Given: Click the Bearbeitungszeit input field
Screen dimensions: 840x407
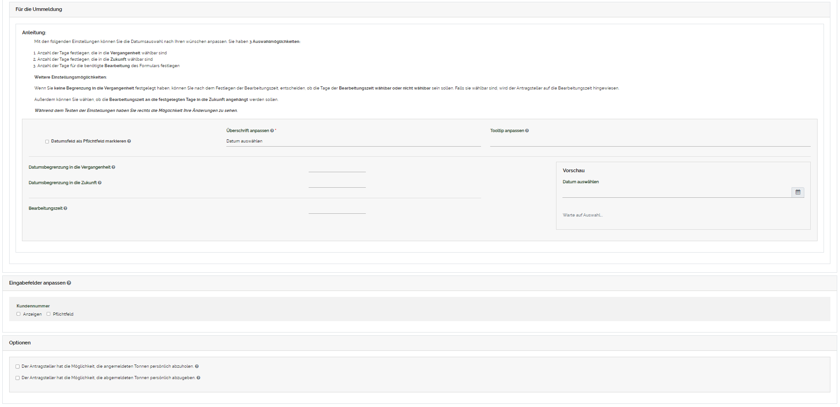Looking at the screenshot, I should [x=337, y=209].
